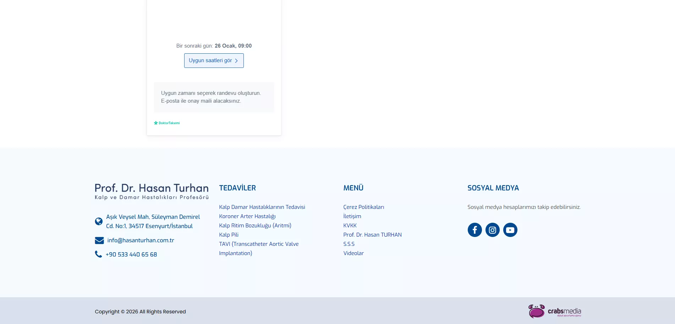
Task: Open the 'Videolar' menu link
Action: pyautogui.click(x=353, y=253)
